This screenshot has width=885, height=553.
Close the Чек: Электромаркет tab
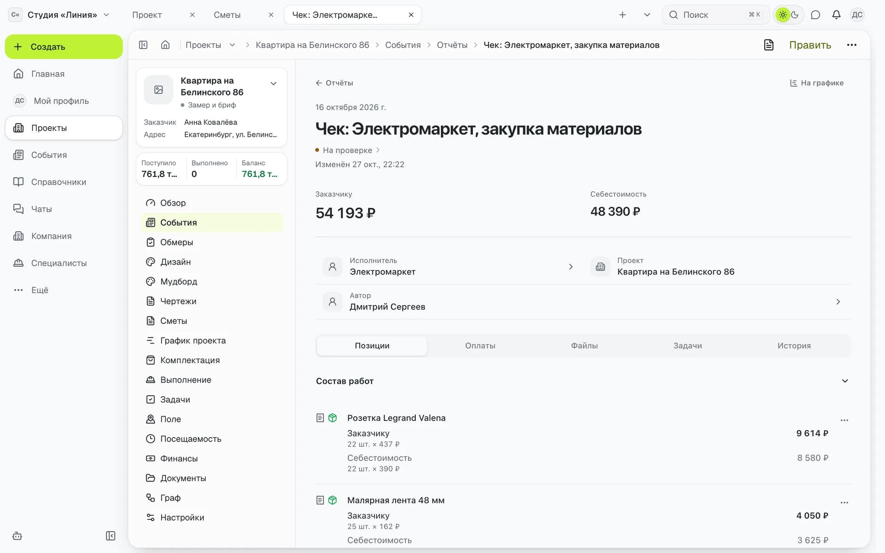pyautogui.click(x=411, y=15)
